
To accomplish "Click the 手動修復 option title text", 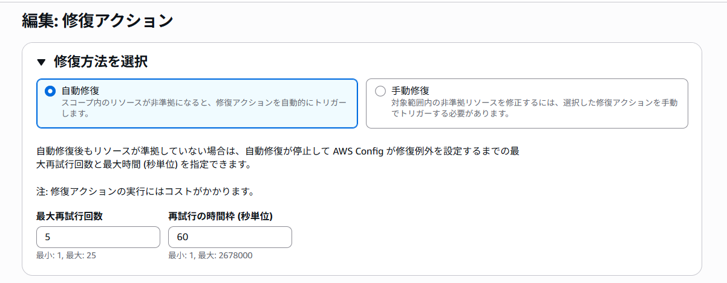I will tap(410, 91).
